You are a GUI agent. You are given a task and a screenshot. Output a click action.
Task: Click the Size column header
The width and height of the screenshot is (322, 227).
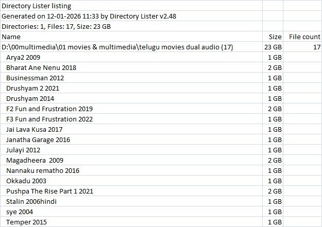(275, 37)
